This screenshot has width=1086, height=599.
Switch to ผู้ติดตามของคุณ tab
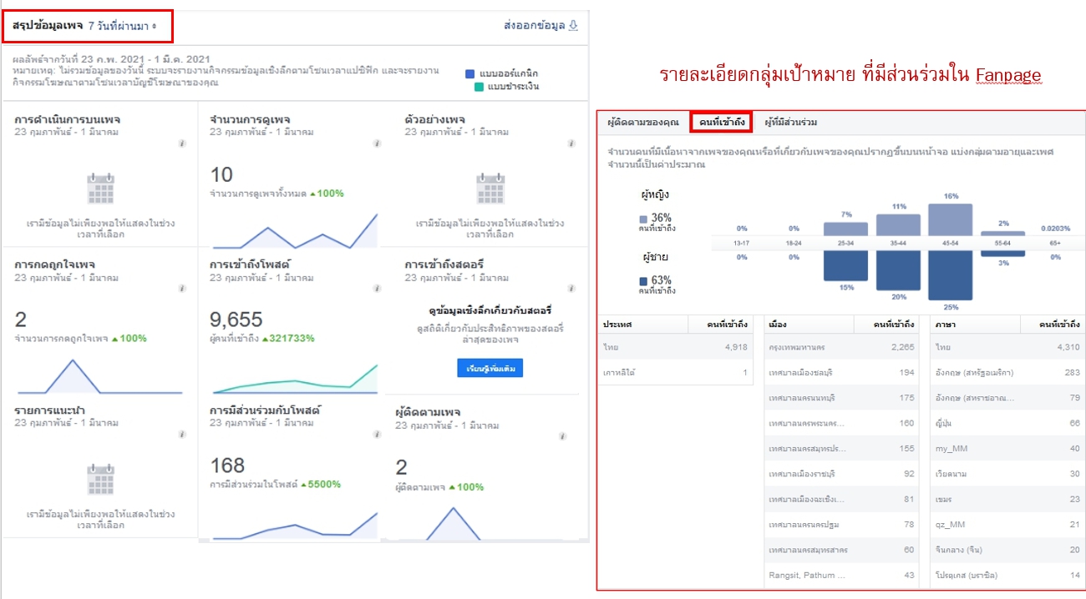click(x=643, y=123)
